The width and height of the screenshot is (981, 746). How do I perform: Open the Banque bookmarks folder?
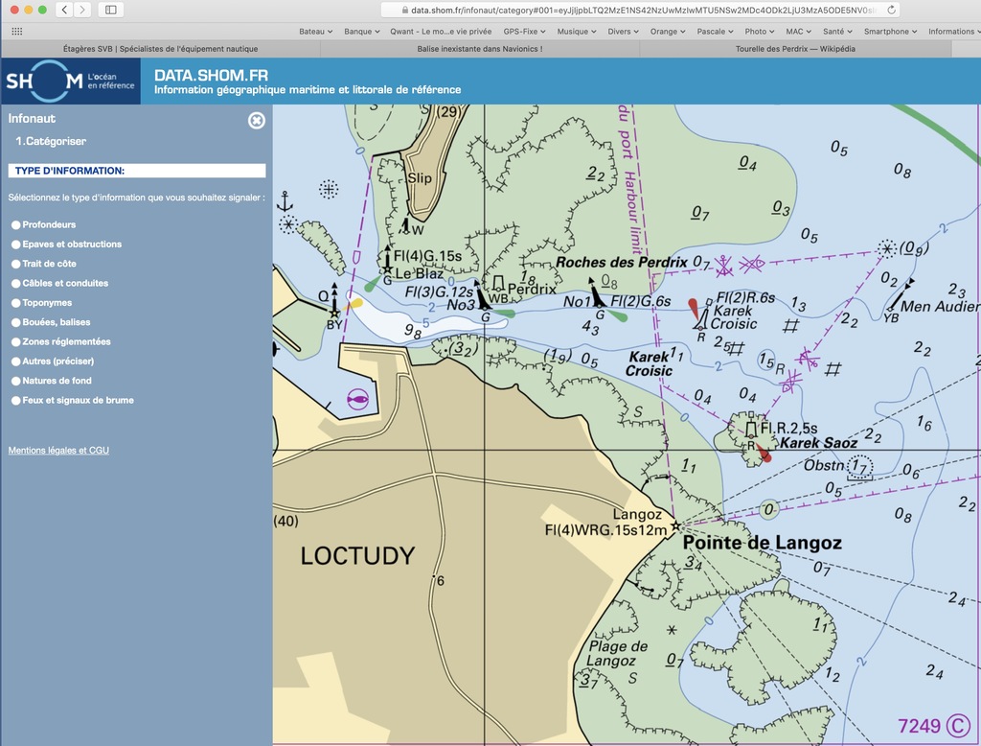[361, 32]
